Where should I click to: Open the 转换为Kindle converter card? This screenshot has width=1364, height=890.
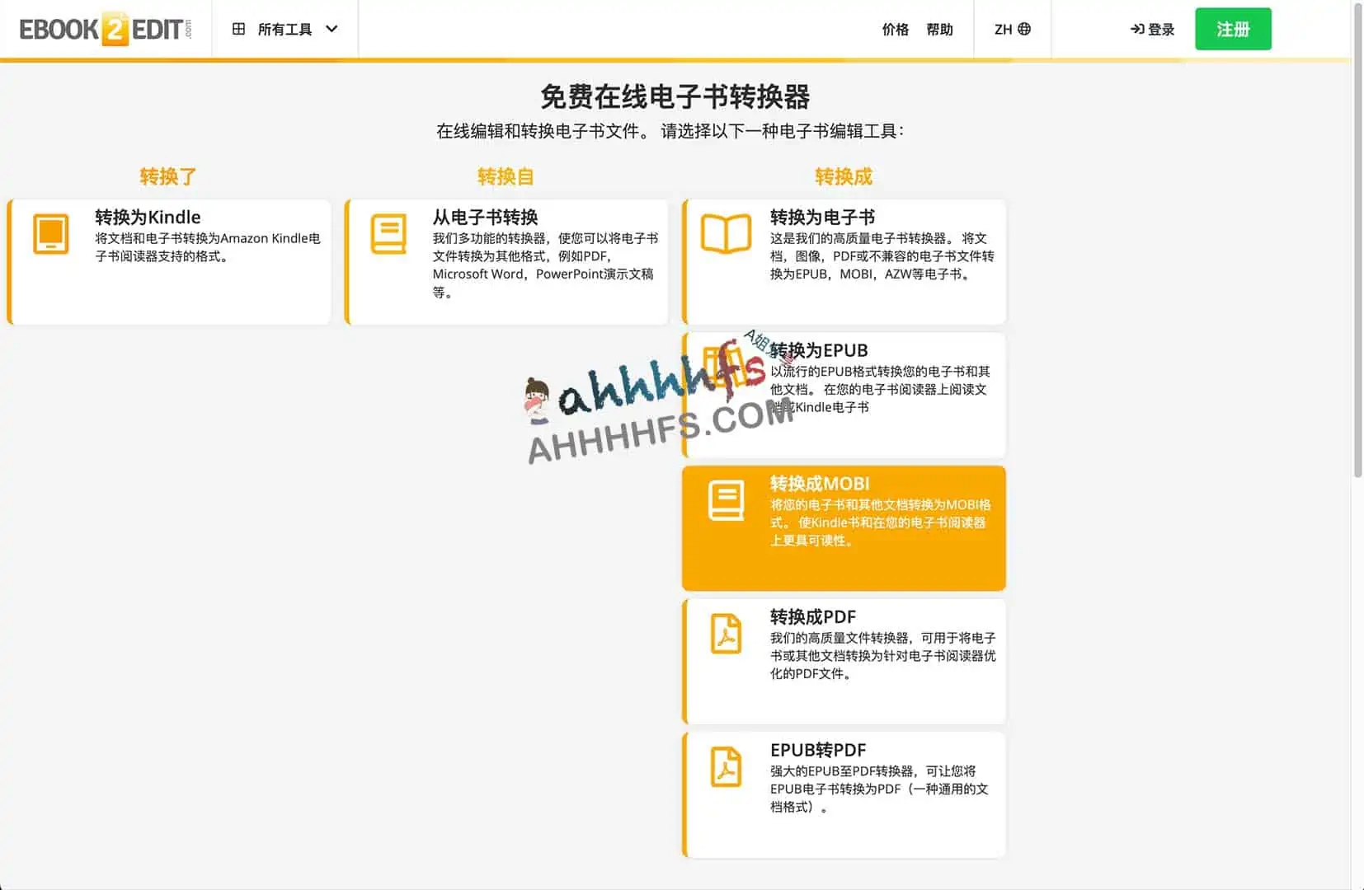[x=169, y=260]
